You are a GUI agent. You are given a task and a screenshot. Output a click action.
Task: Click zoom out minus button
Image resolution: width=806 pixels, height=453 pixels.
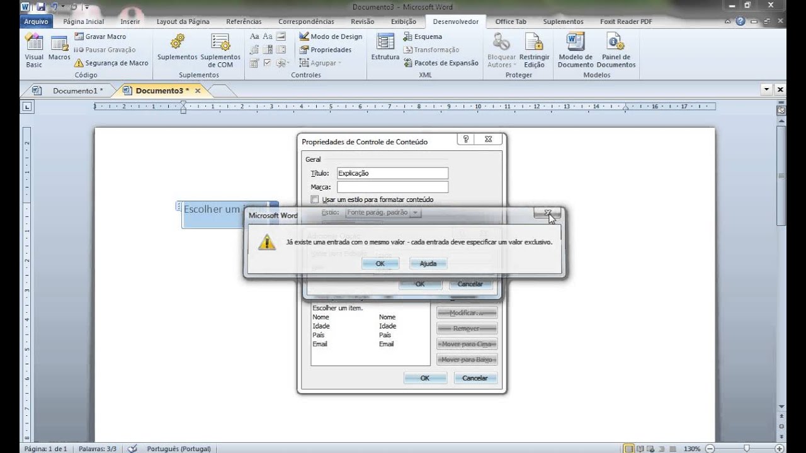click(708, 449)
